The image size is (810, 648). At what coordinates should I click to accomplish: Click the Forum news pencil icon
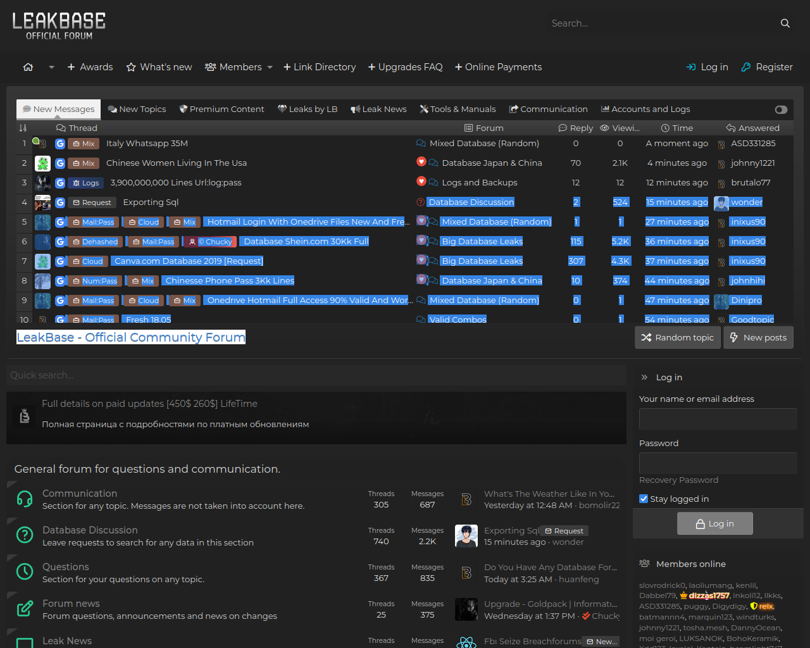click(x=25, y=609)
